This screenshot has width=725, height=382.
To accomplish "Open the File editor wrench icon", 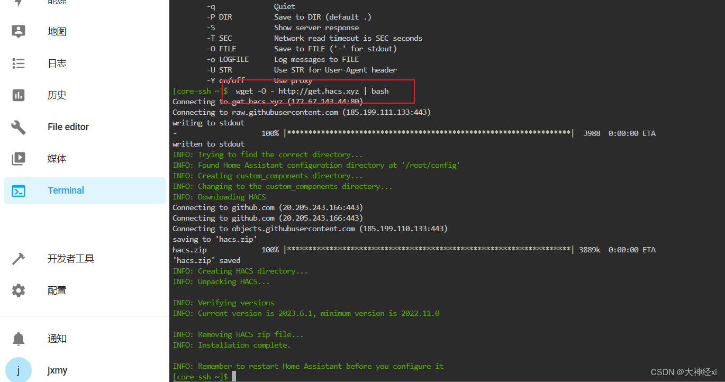I will pos(19,127).
